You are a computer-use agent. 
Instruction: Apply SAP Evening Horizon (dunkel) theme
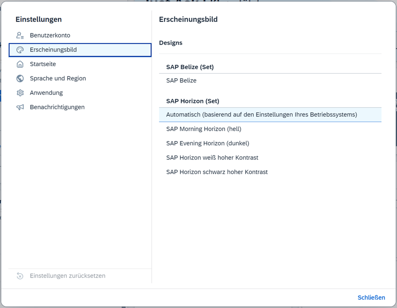coord(207,143)
